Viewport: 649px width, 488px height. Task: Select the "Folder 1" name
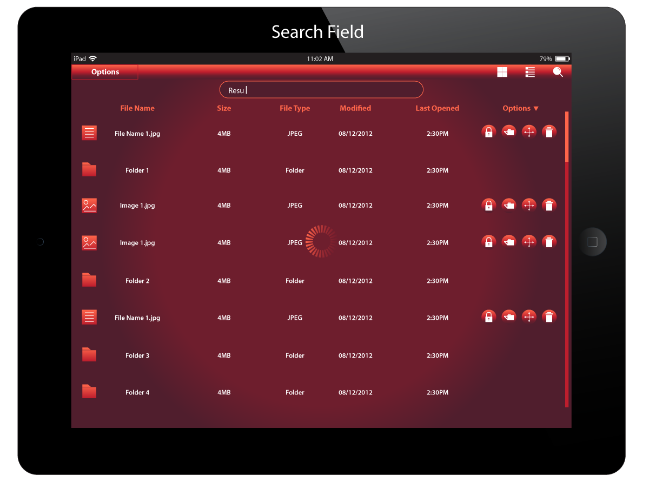(x=137, y=170)
